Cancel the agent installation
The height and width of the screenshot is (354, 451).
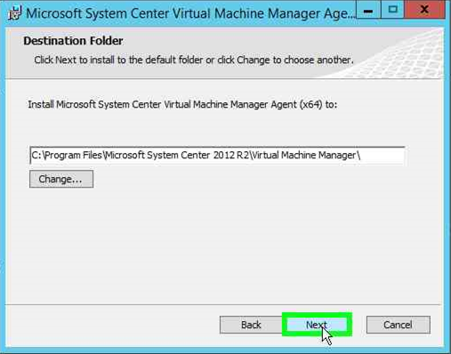pos(398,325)
